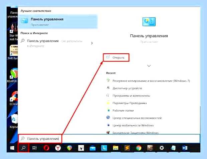Open the cursor-icon app on taskbar
The width and height of the screenshot is (207, 159).
click(x=81, y=148)
